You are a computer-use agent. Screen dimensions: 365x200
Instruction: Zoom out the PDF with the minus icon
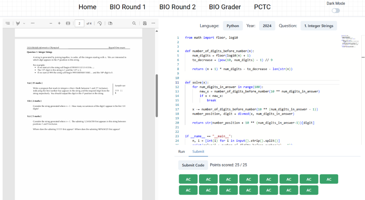tap(51, 23)
